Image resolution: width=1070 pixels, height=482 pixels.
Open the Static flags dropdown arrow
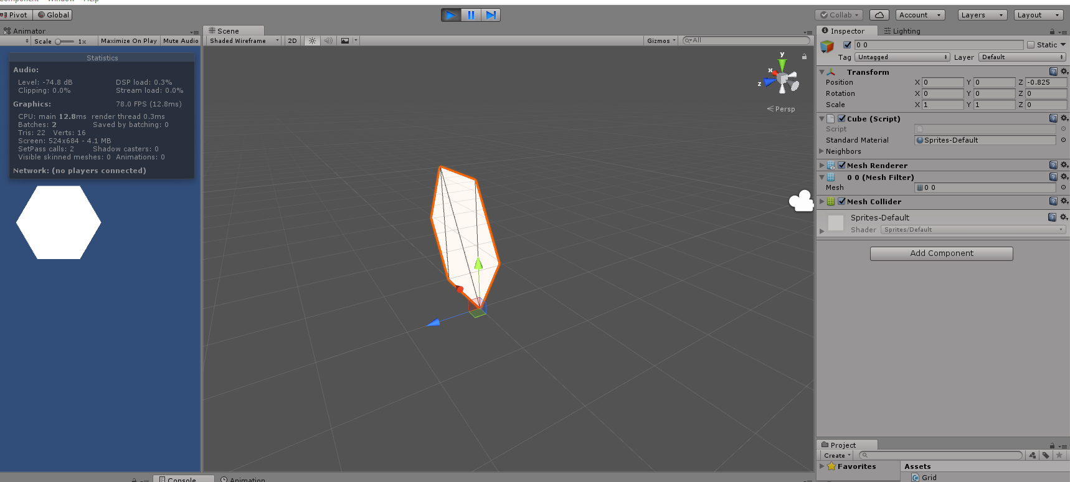[x=1063, y=45]
